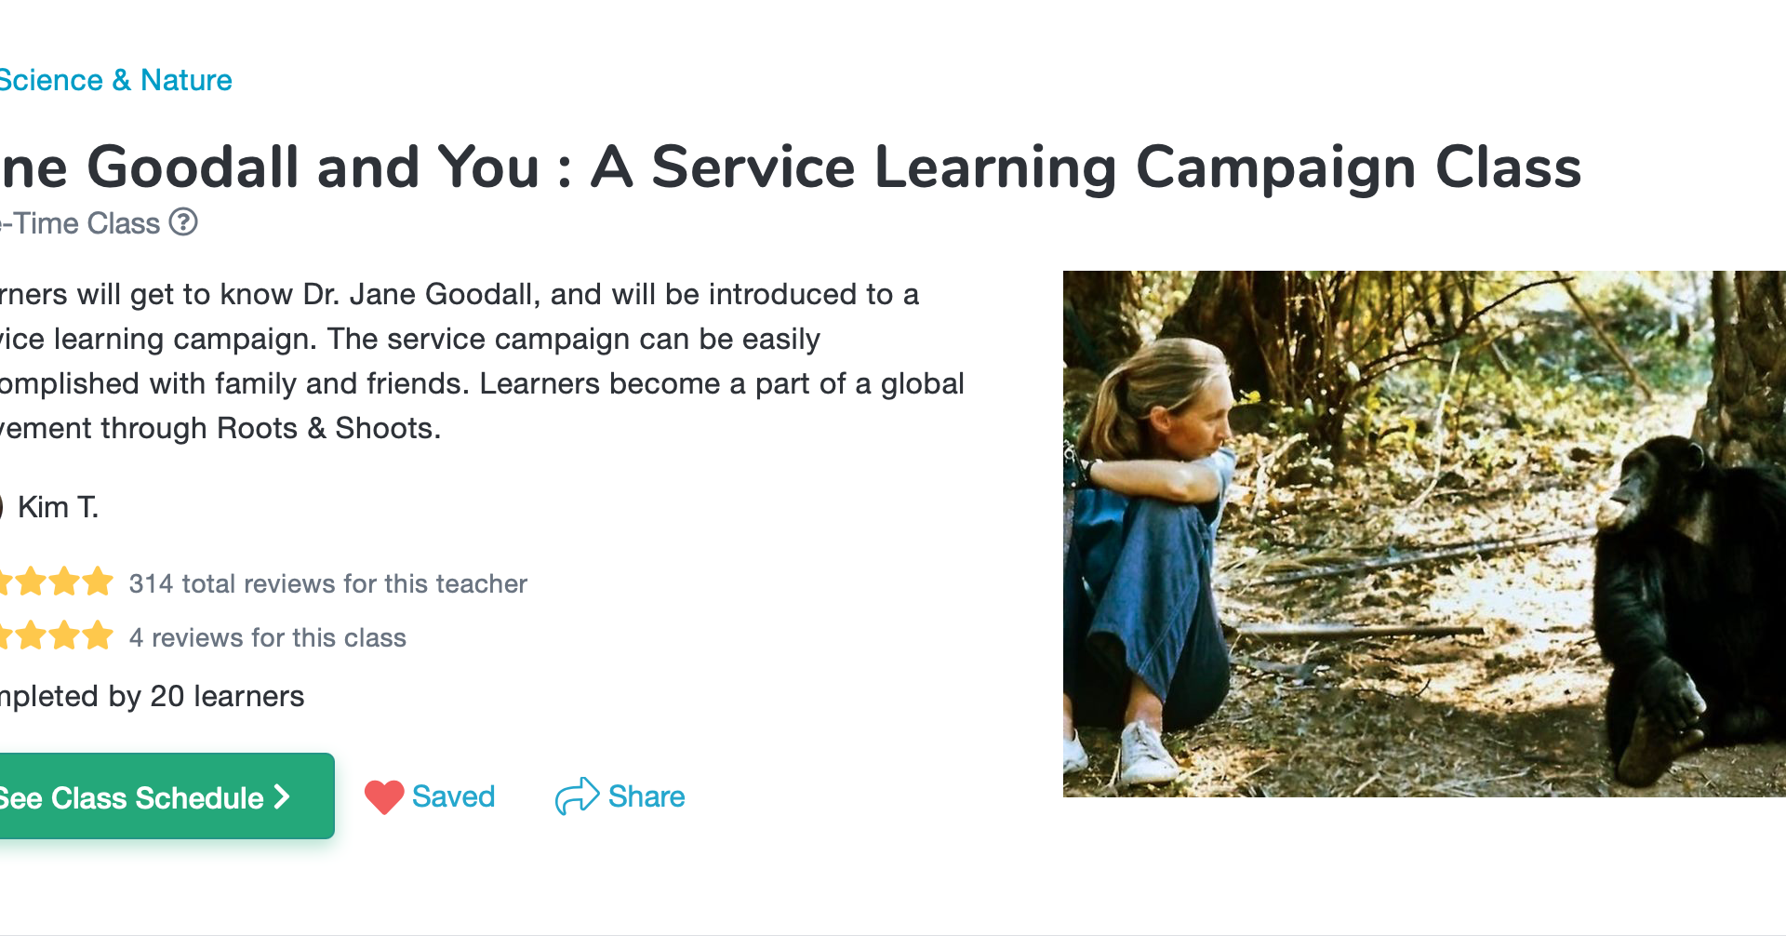1786x936 pixels.
Task: Click the completed by 20 learners text
Action: pos(153,696)
